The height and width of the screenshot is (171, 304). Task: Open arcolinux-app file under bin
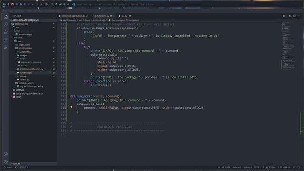[x=34, y=34]
